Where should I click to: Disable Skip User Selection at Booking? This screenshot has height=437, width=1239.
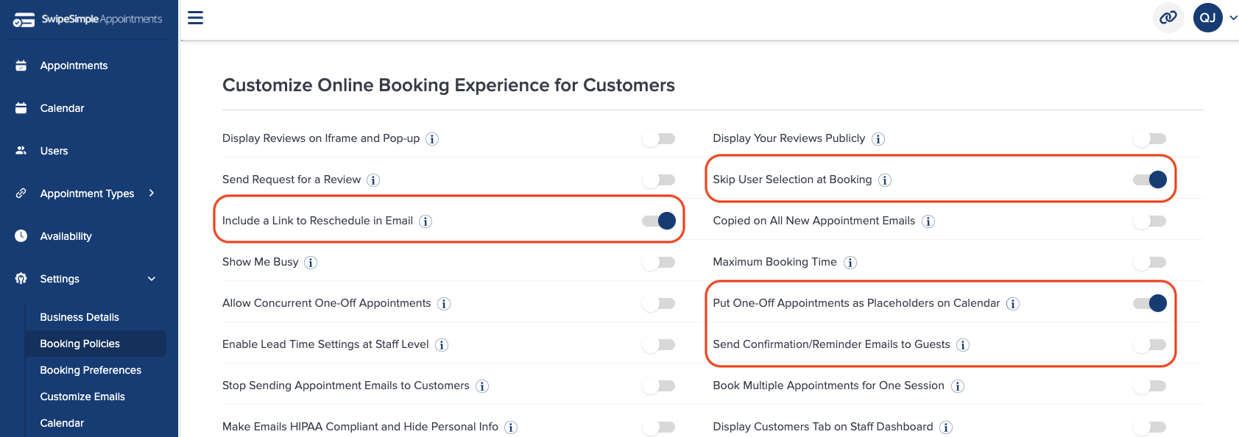click(x=1149, y=180)
